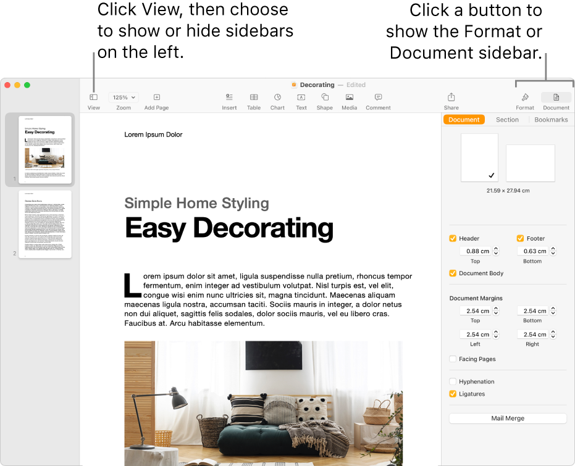Add a Comment
This screenshot has width=575, height=466.
[x=378, y=97]
